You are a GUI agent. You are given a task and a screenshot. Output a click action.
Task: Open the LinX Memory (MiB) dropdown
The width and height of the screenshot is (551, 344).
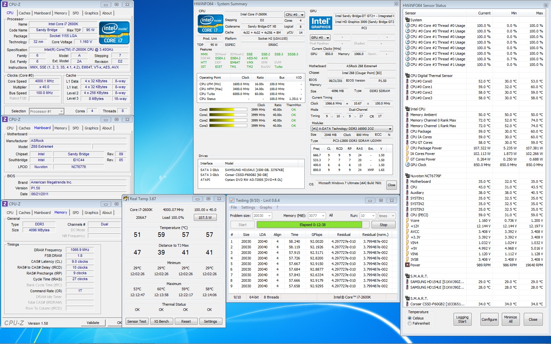[x=317, y=216]
